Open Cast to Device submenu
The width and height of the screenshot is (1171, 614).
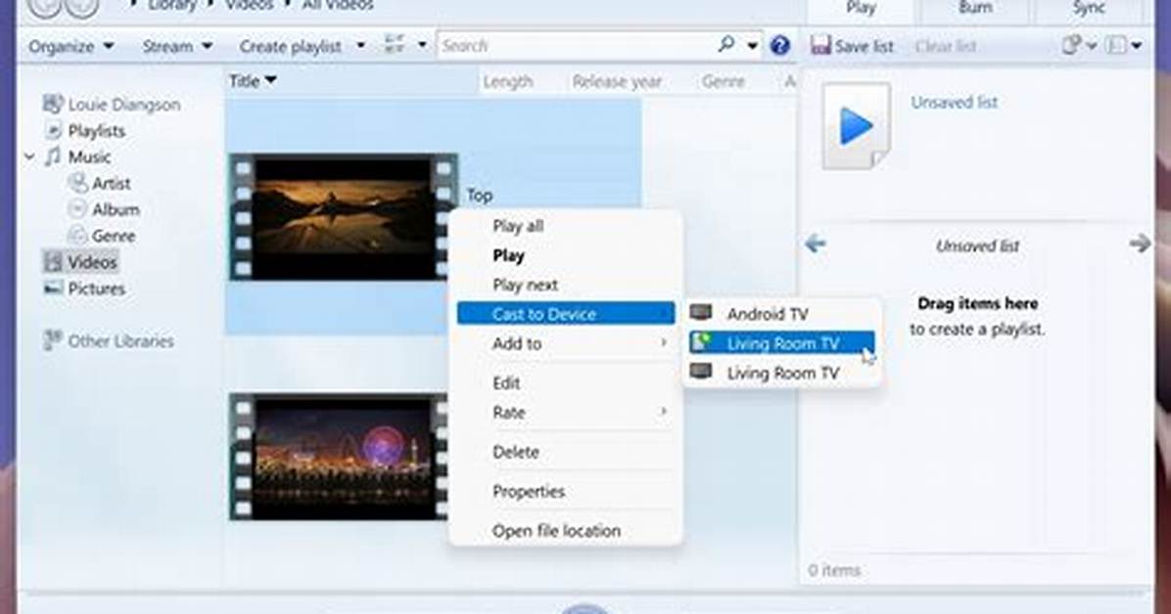565,314
